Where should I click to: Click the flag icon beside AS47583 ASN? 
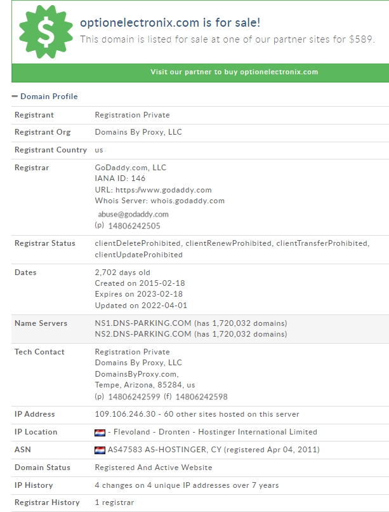tap(100, 450)
